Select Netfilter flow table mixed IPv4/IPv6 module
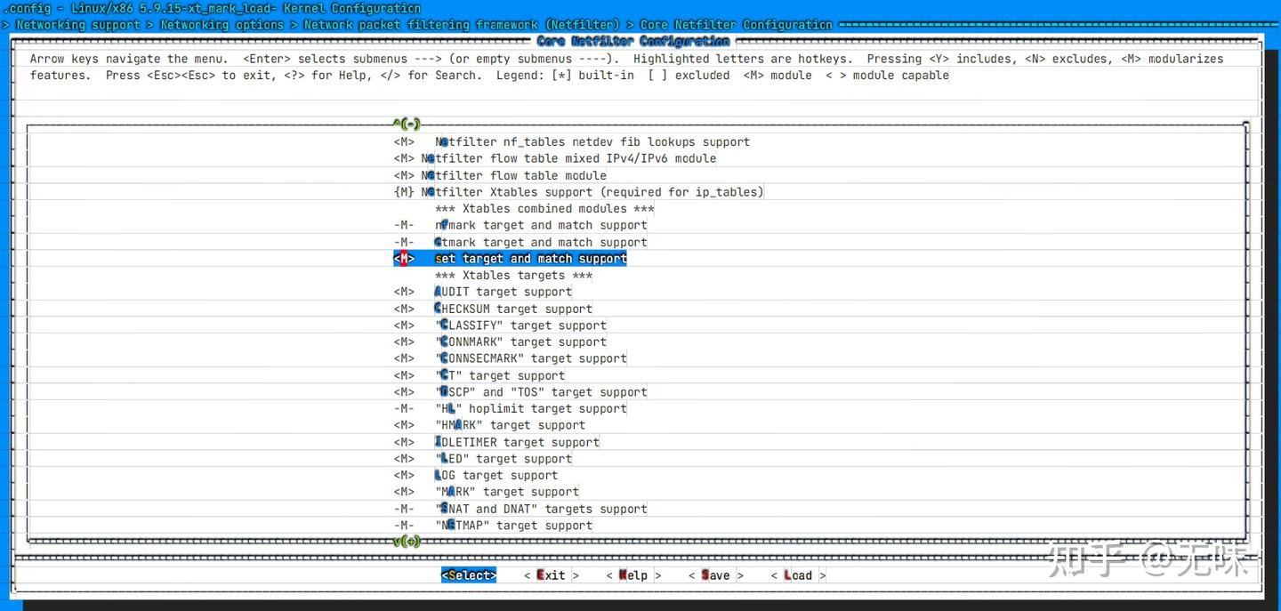 (x=568, y=158)
